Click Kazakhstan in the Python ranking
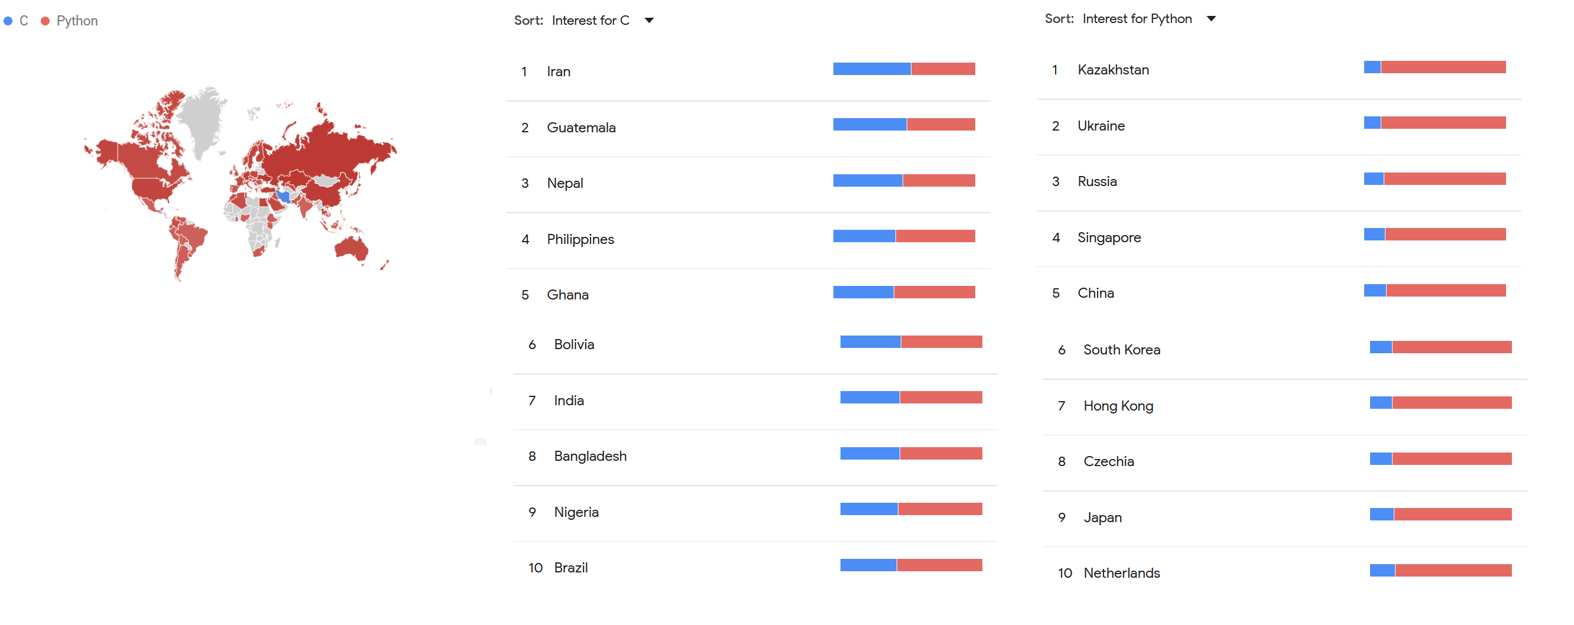 pyautogui.click(x=1113, y=70)
